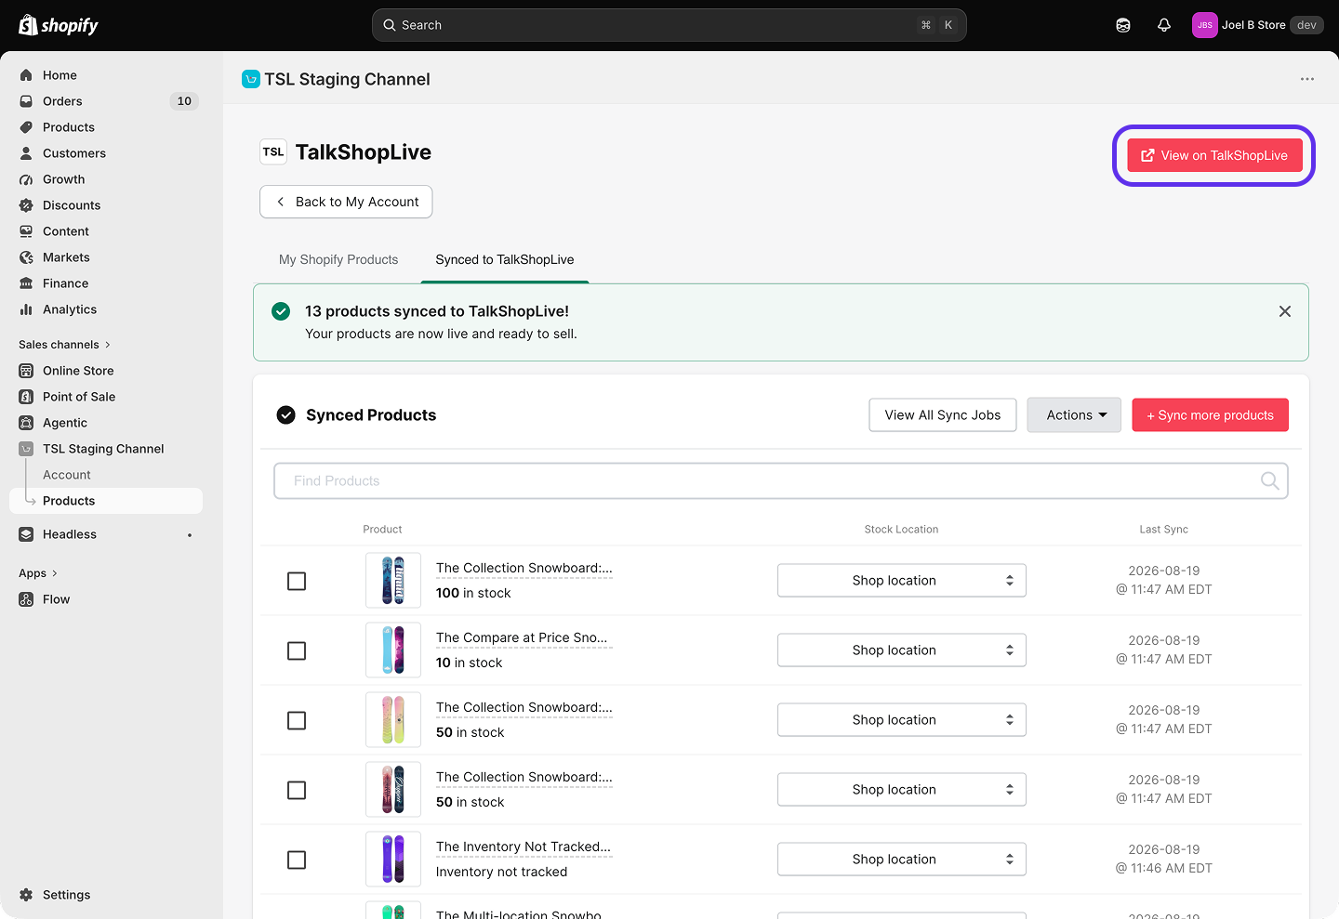Tick the checkbox for the pink-yellow snowboard row
The image size is (1339, 919).
[x=297, y=720]
